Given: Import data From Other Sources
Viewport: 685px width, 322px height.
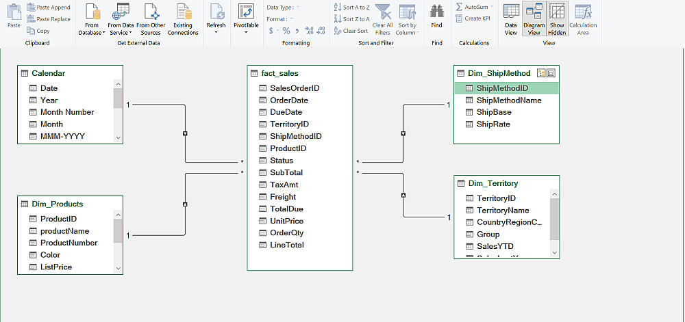Looking at the screenshot, I should [x=151, y=19].
